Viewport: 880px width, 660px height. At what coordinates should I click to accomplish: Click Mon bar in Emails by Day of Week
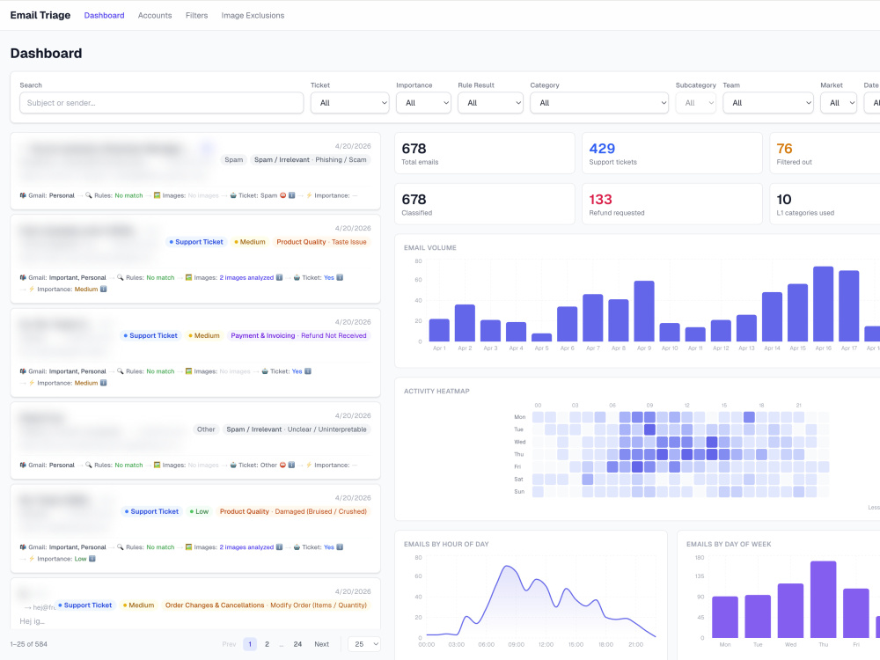725,617
